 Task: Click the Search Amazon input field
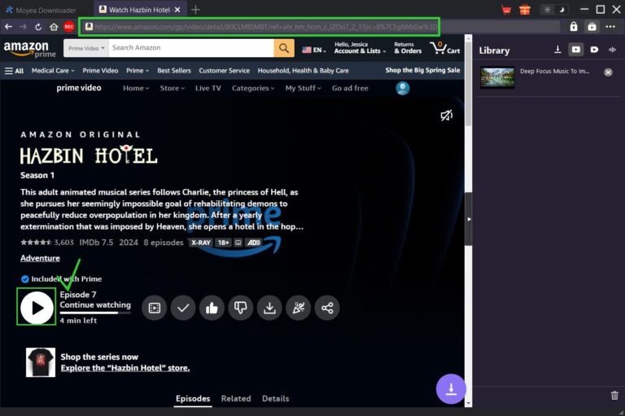(191, 48)
